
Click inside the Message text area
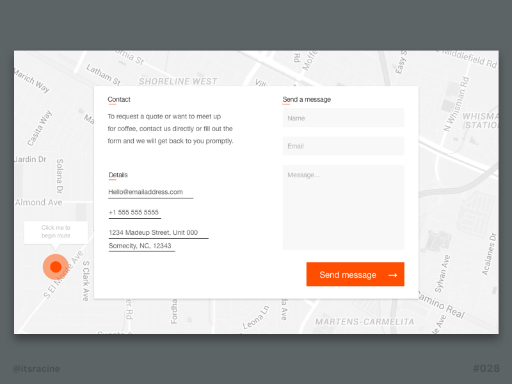coord(343,207)
